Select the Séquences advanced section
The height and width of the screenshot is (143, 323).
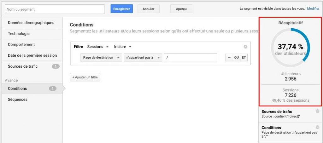click(x=18, y=100)
